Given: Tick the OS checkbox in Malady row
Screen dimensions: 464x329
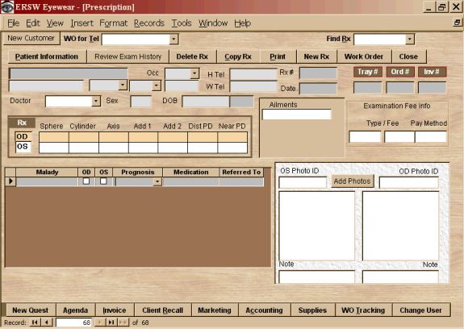Looking at the screenshot, I should coord(103,181).
